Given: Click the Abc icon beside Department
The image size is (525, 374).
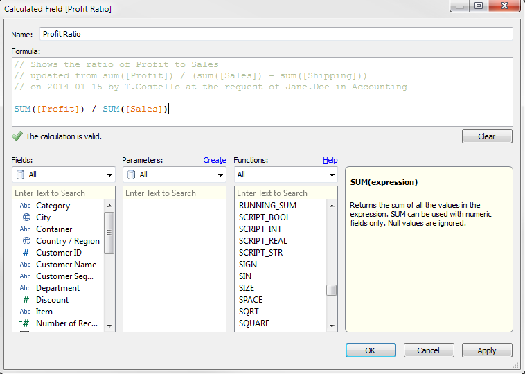Looking at the screenshot, I should (25, 288).
